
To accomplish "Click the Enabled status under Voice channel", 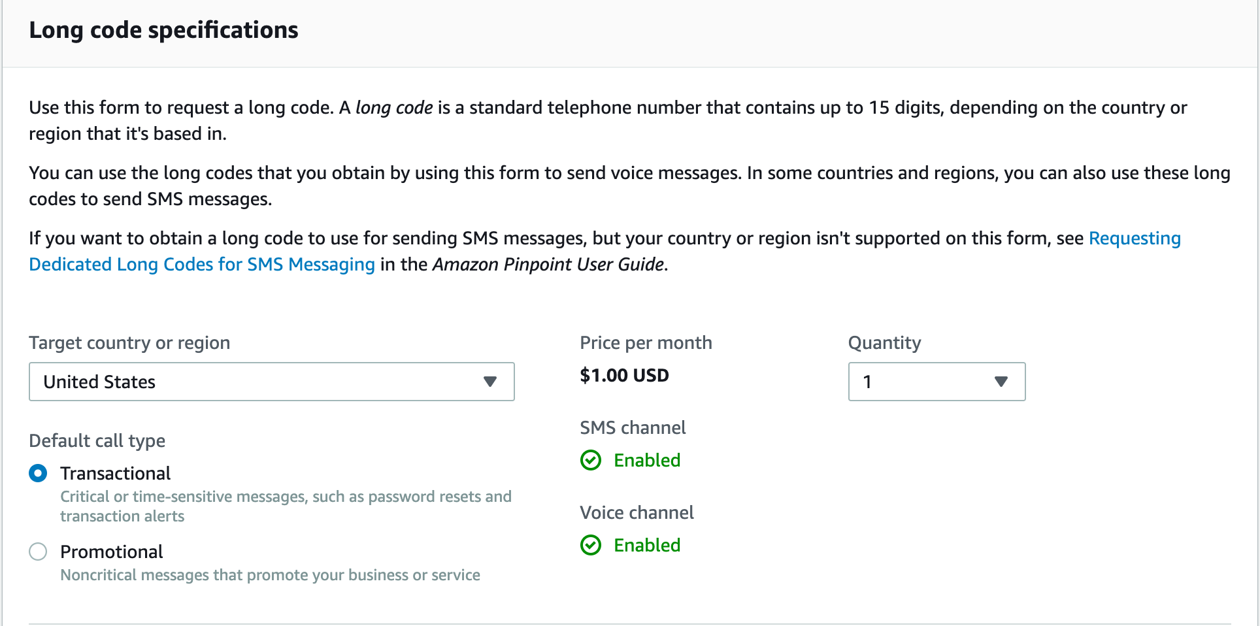I will [647, 545].
